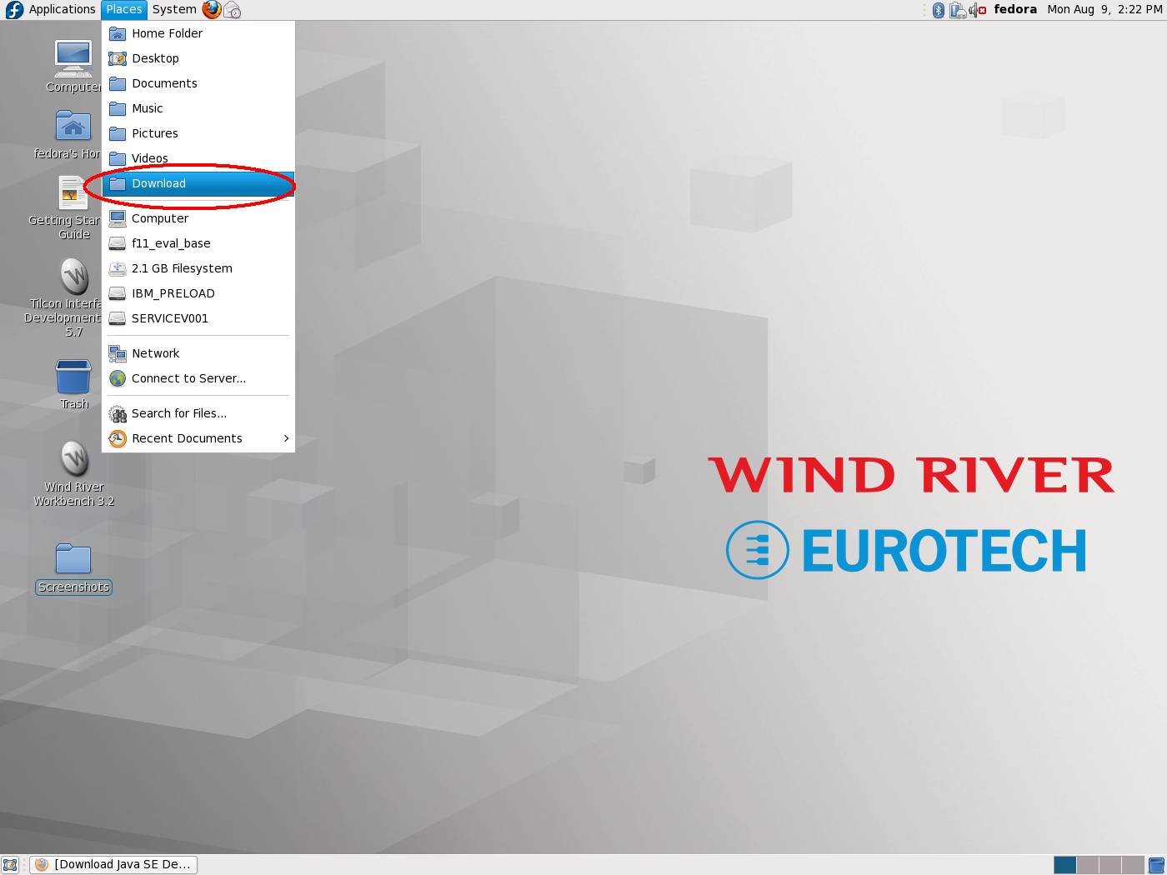Image resolution: width=1167 pixels, height=875 pixels.
Task: Launch the Firefox browser from the top panel
Action: tap(212, 9)
